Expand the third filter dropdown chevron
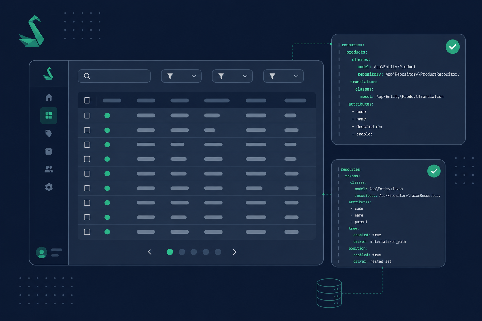482x321 pixels. pyautogui.click(x=296, y=76)
